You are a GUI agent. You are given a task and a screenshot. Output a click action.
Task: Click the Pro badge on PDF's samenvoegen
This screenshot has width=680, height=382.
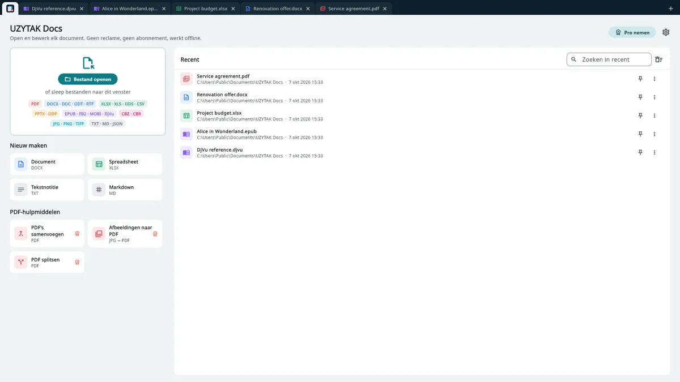[77, 234]
